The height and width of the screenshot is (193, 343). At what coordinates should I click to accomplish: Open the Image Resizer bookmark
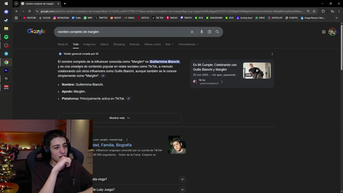pyautogui.click(x=313, y=18)
